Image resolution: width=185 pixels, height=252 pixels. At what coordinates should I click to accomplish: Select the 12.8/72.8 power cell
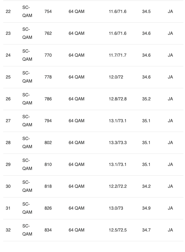(118, 99)
